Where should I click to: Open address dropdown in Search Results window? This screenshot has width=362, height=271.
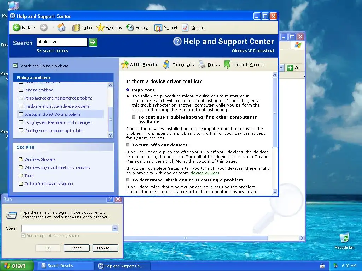point(281,68)
